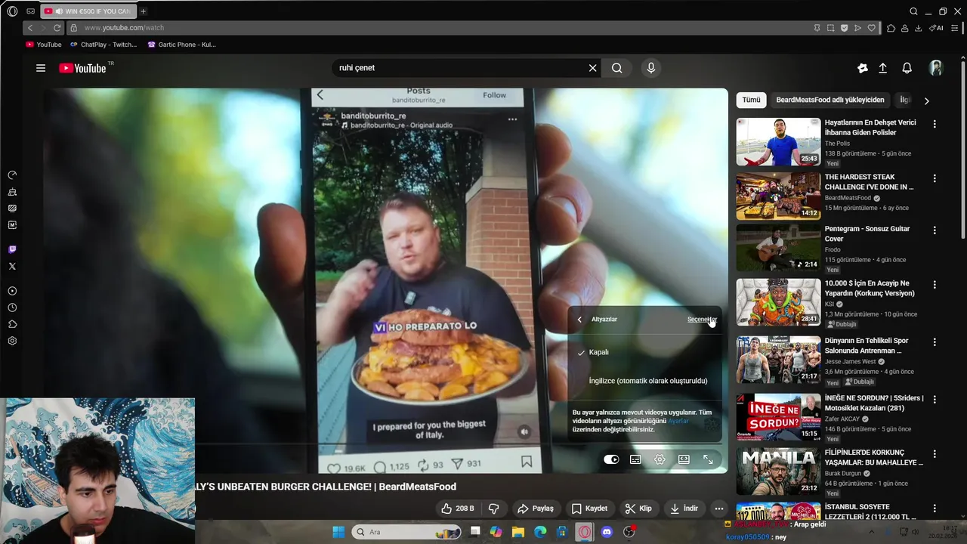Open options for İNEĞE NE SORDUN video
The image size is (967, 544).
(x=935, y=399)
